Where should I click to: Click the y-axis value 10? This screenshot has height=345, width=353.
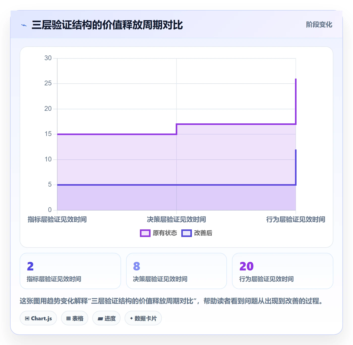tap(48, 159)
